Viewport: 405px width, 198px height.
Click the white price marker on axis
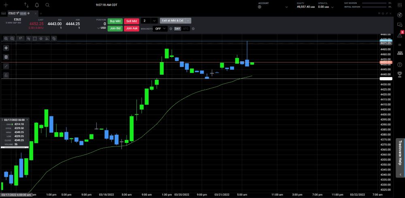[386, 78]
